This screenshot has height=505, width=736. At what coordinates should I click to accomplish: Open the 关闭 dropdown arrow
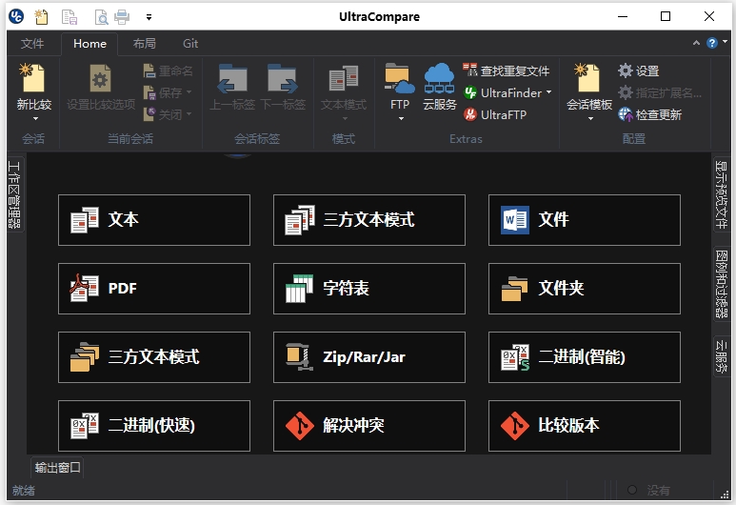(189, 113)
